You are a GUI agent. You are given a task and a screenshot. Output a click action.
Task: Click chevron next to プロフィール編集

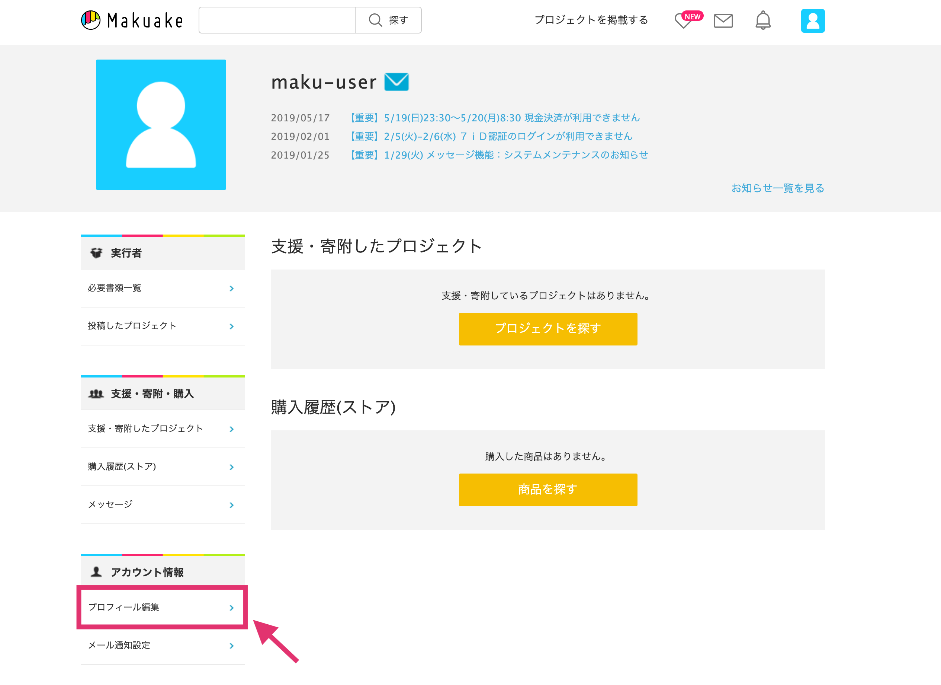[x=231, y=608]
